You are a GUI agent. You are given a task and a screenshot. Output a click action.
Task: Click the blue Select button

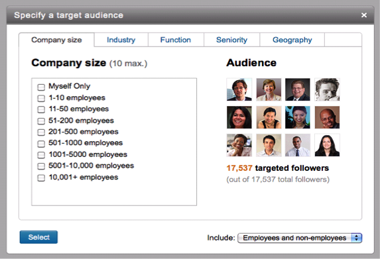[x=38, y=237]
